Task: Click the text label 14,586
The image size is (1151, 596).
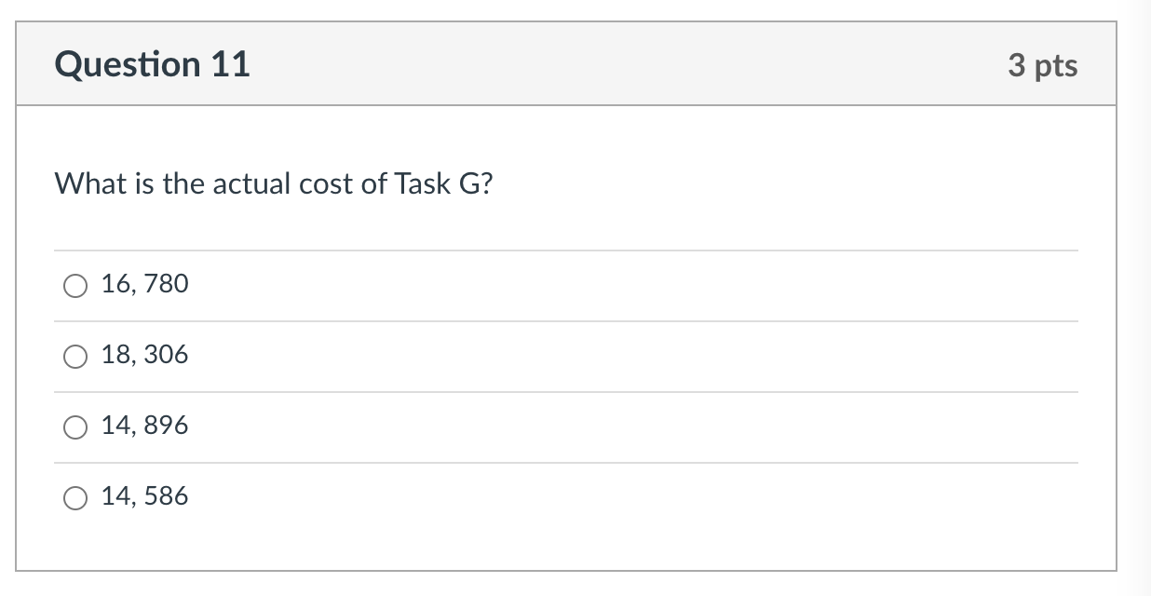Action: point(144,496)
